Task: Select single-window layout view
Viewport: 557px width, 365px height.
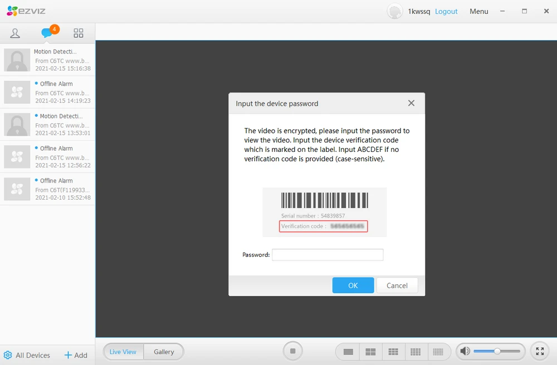Action: 349,352
